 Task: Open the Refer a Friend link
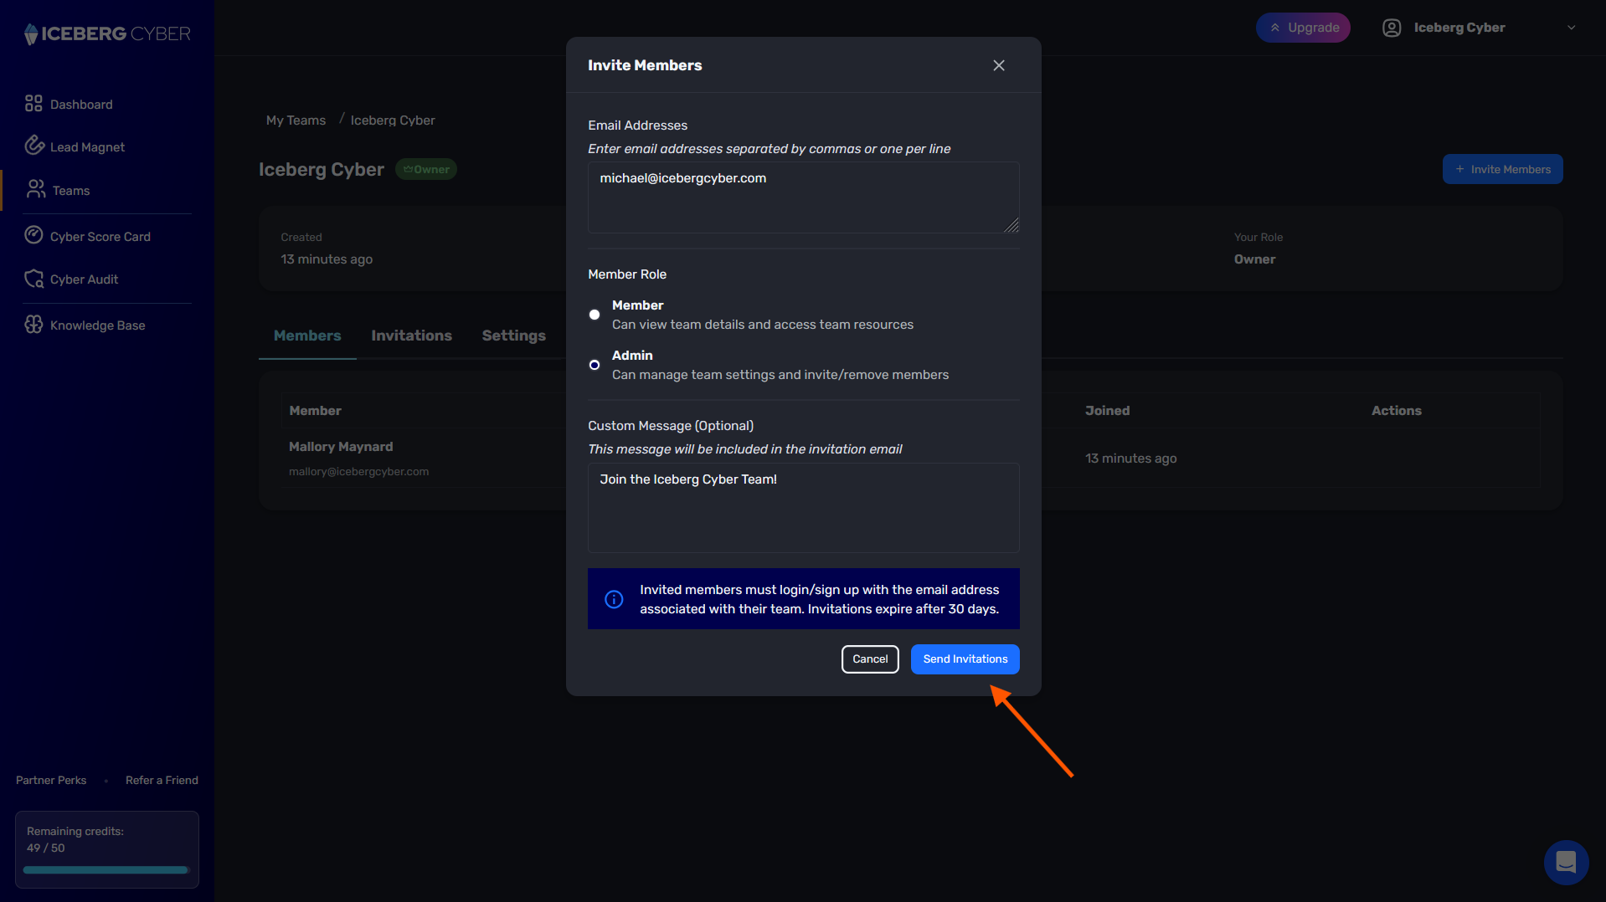[x=162, y=780]
